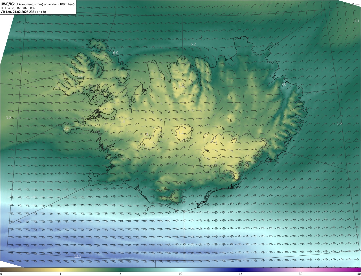Viewport: 361px width, 276px height.
Task: Click the value label '6.0' near the Westfjords
Action: tap(116, 53)
